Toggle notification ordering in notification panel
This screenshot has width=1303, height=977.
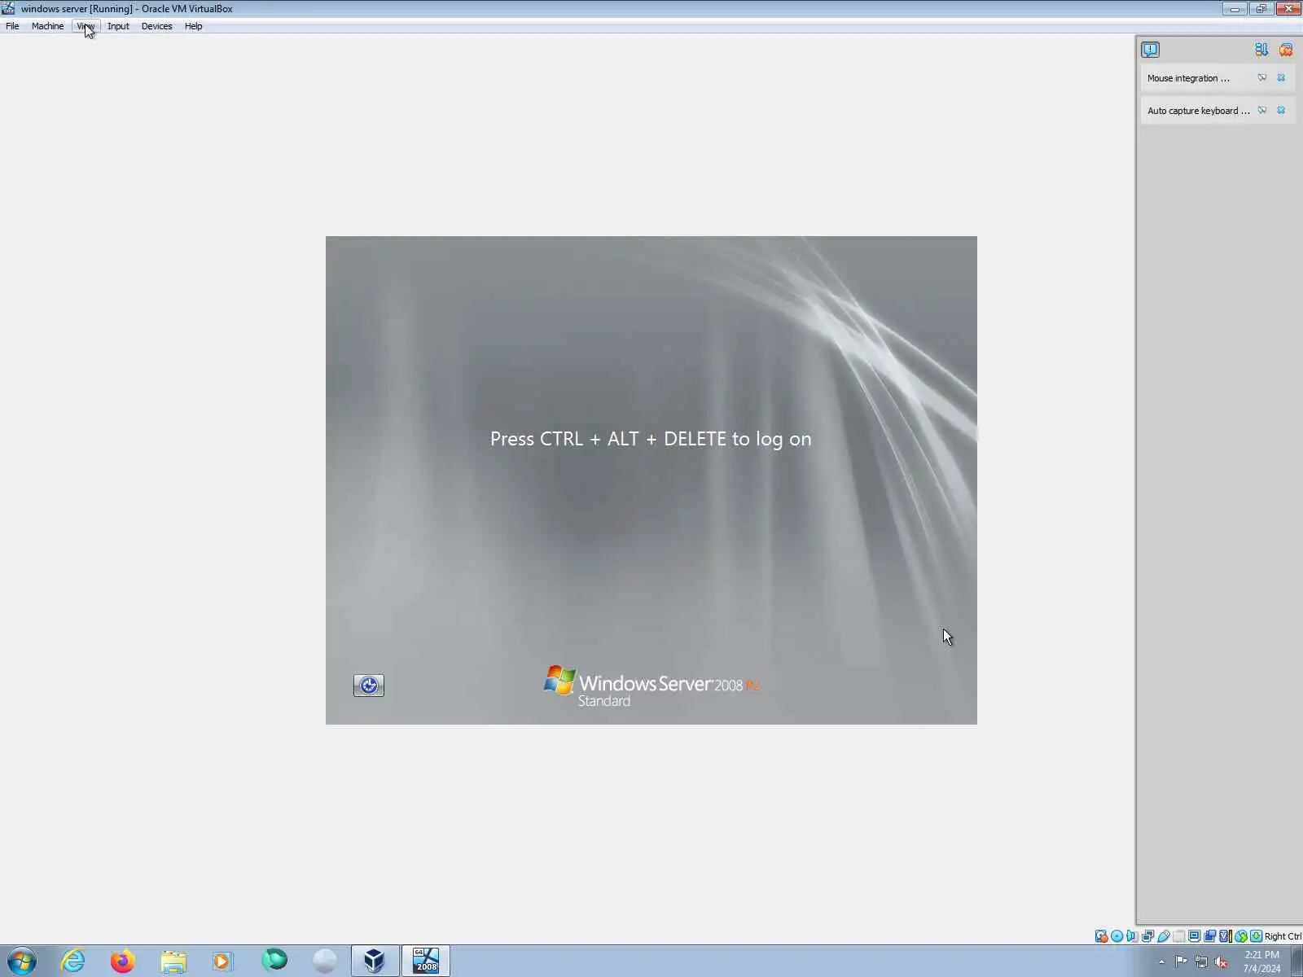[x=1261, y=50]
